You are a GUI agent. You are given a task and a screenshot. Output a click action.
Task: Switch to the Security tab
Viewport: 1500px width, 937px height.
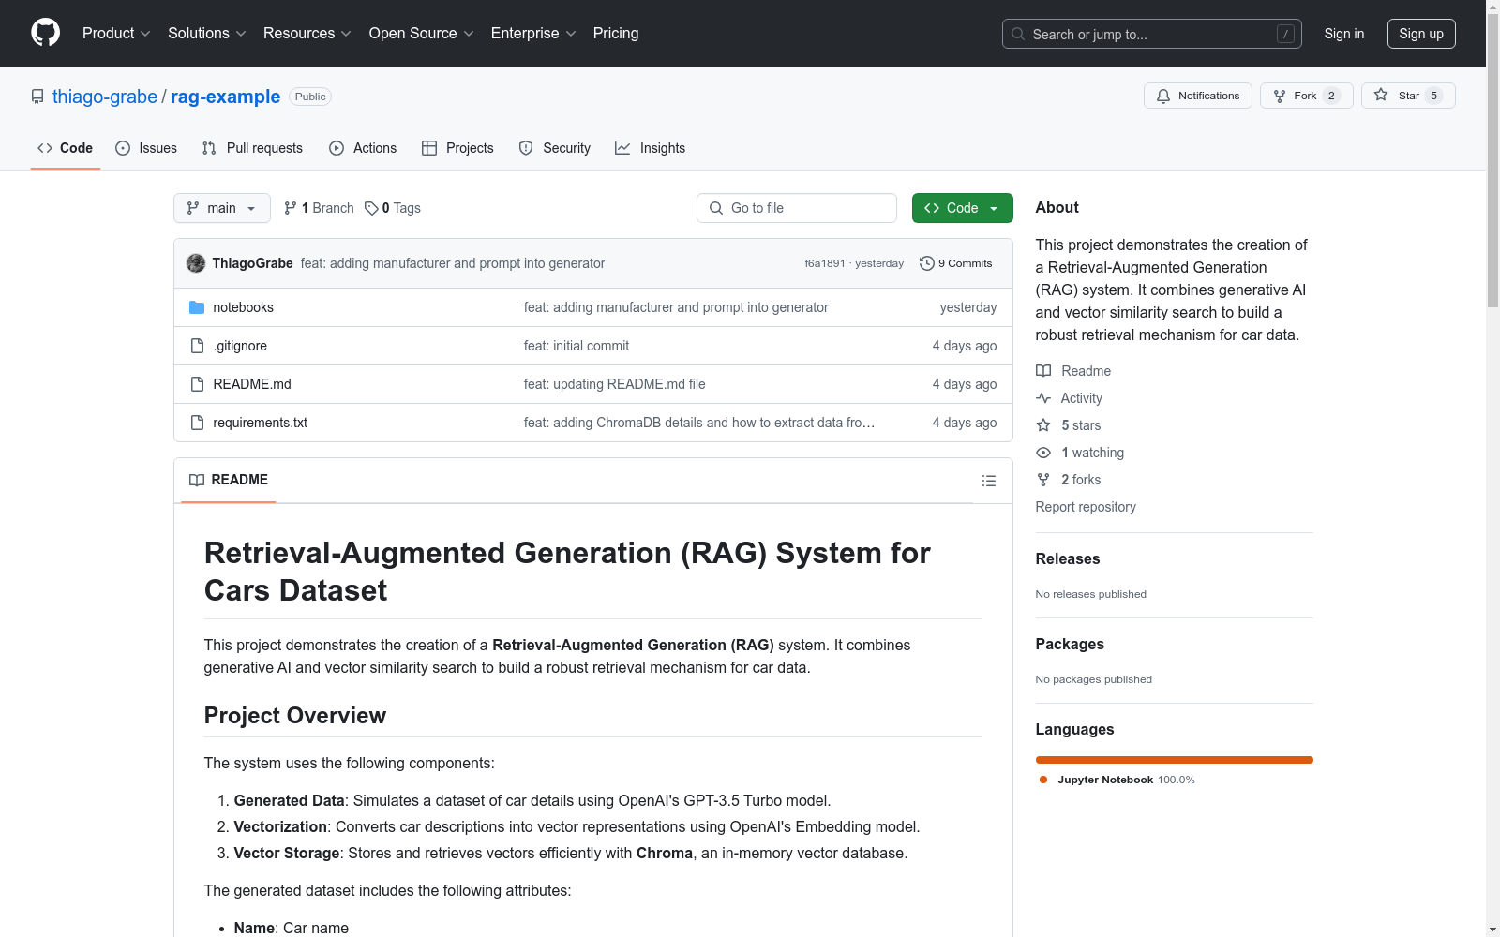[x=555, y=148]
